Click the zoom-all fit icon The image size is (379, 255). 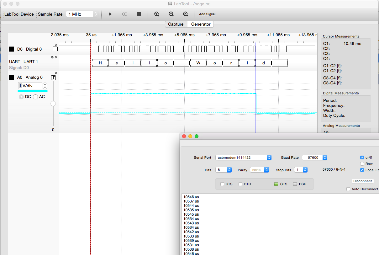[186, 14]
